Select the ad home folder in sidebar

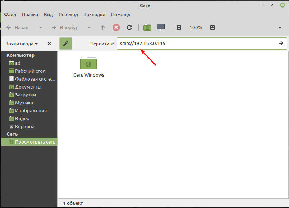coord(29,63)
